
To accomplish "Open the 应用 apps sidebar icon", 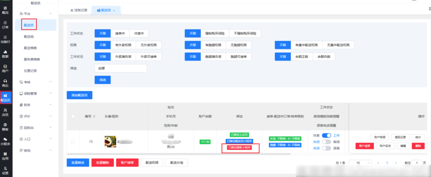I will 5,156.
